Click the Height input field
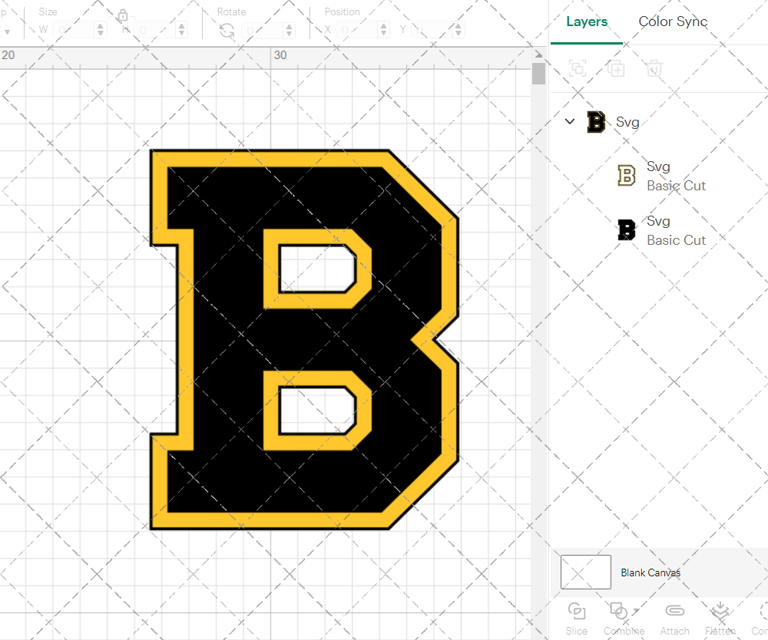This screenshot has width=768, height=640. click(x=155, y=30)
